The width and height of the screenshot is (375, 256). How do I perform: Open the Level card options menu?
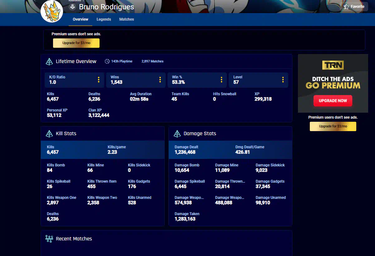(x=283, y=80)
